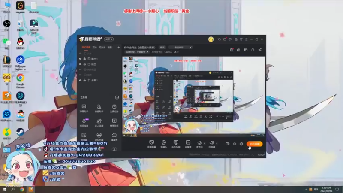Unlock the 全屏 1 source lock
This screenshot has width=343, height=193.
click(x=84, y=80)
